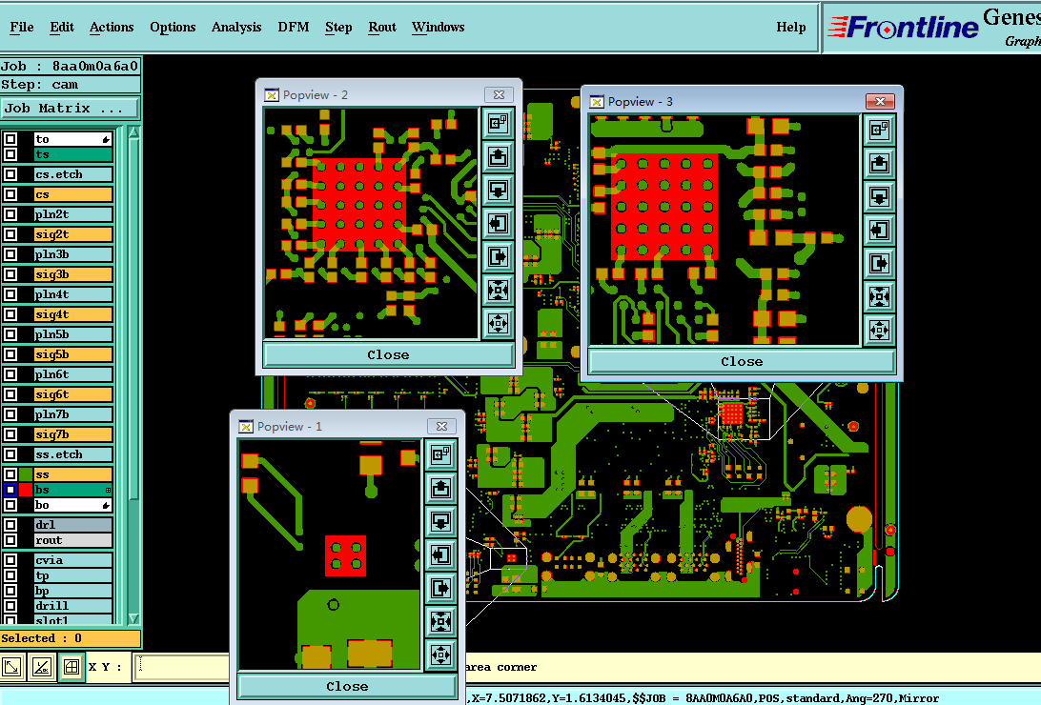Open the DFM menu

click(x=294, y=28)
